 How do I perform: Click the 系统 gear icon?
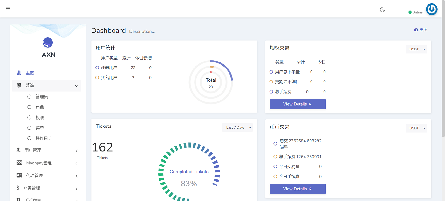click(19, 85)
